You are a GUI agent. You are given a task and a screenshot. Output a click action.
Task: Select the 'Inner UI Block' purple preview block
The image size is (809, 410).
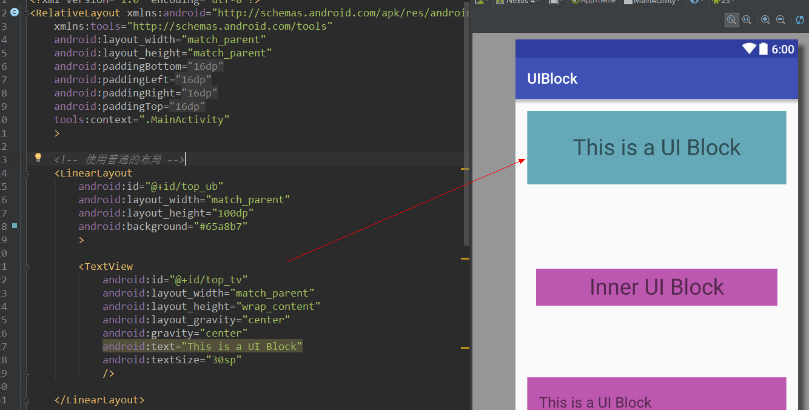click(656, 287)
